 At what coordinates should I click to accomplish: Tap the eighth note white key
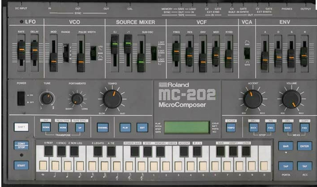[80, 165]
